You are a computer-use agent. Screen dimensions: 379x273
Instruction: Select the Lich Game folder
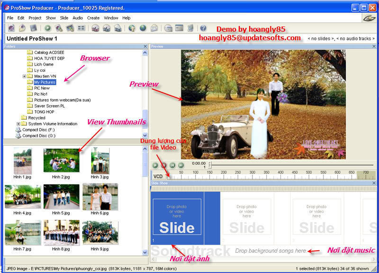click(40, 64)
